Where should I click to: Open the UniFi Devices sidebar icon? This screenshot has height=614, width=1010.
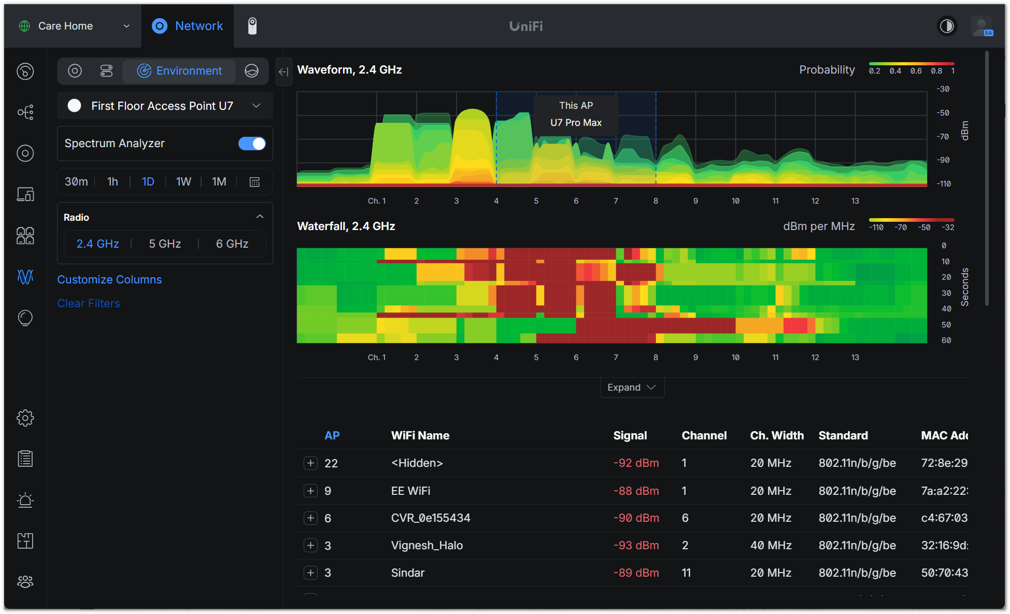pyautogui.click(x=25, y=153)
